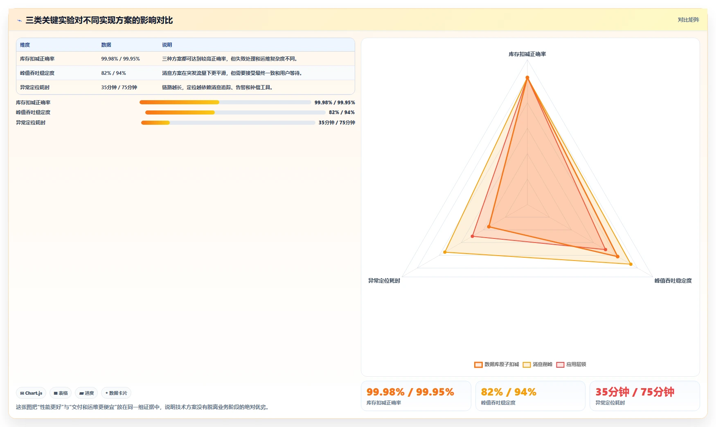This screenshot has height=427, width=716.
Task: Click the Chart.js chip
Action: click(x=31, y=393)
